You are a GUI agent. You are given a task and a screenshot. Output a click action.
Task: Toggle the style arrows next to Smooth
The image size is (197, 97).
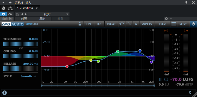35,76
